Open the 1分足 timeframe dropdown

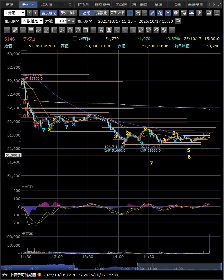click(x=15, y=13)
